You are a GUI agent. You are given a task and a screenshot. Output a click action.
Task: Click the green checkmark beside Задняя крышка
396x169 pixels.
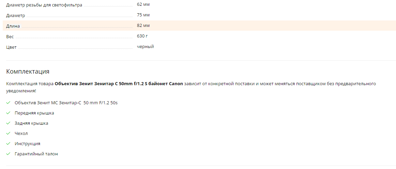point(8,123)
